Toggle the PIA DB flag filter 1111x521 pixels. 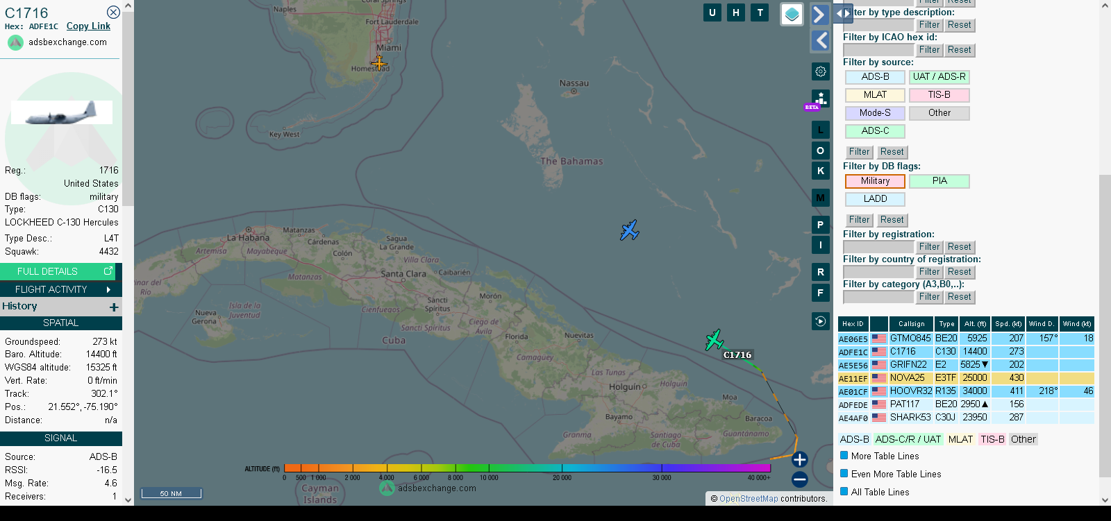click(939, 181)
